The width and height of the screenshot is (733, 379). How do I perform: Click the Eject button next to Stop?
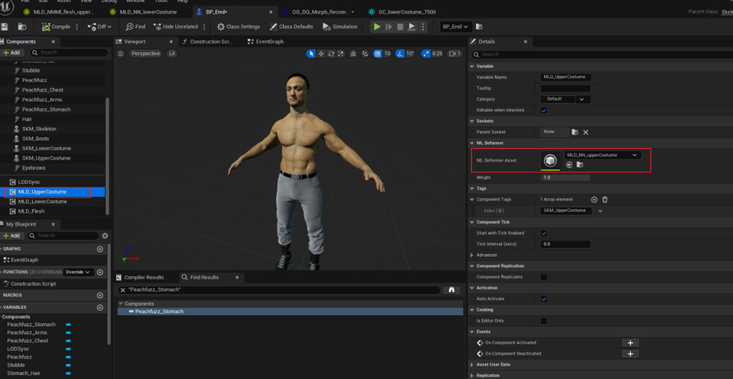pos(412,27)
